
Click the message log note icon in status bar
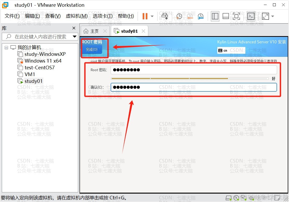(277, 198)
